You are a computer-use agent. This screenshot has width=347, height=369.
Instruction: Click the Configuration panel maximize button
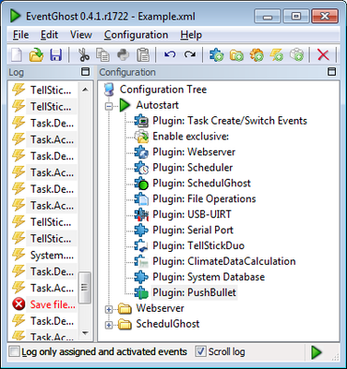(331, 72)
